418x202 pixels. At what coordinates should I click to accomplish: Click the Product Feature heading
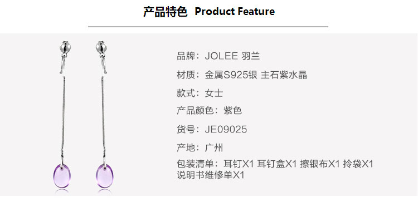(235, 12)
